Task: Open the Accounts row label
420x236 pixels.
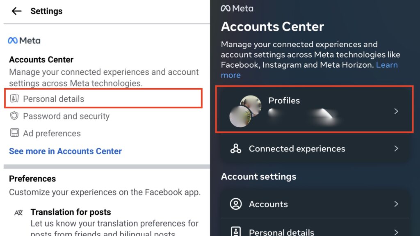Action: 268,204
